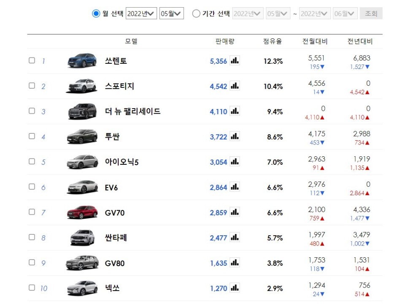Click the 점유율 column header
The image size is (395, 305).
pos(272,41)
